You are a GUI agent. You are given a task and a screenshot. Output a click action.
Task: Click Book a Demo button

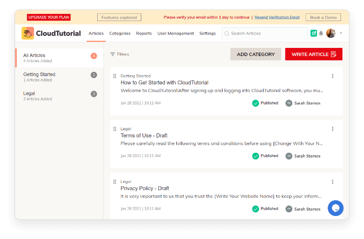(x=323, y=17)
